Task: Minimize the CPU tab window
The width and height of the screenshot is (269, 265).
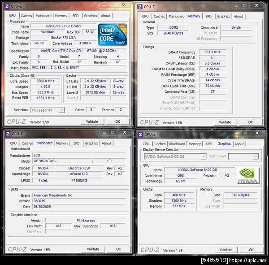Action: pyautogui.click(x=103, y=5)
